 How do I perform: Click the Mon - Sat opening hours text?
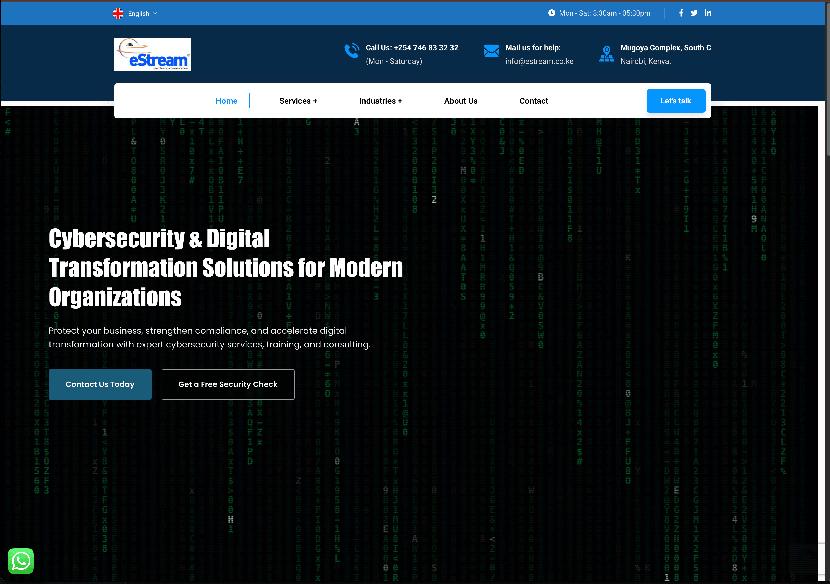pos(605,13)
